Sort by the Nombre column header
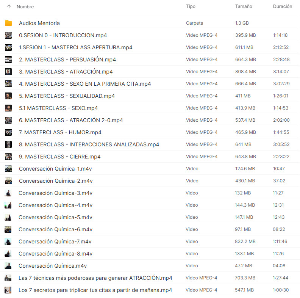300x298 pixels. (25, 7)
